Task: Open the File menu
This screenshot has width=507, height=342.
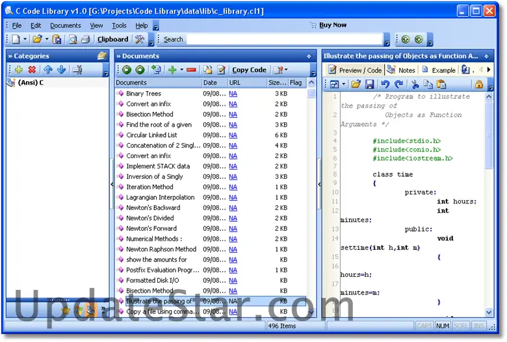Action: click(x=17, y=25)
